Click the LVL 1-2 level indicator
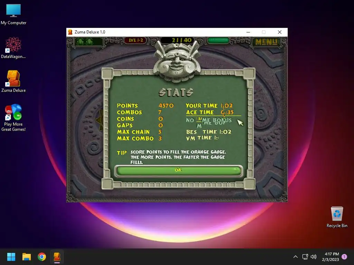Image resolution: width=354 pixels, height=265 pixels. [136, 40]
